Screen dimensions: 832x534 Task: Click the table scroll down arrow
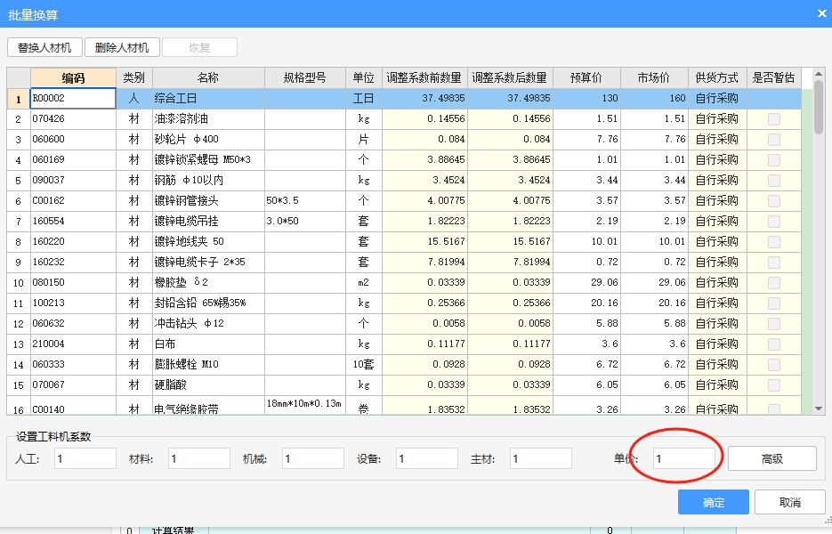(x=818, y=409)
